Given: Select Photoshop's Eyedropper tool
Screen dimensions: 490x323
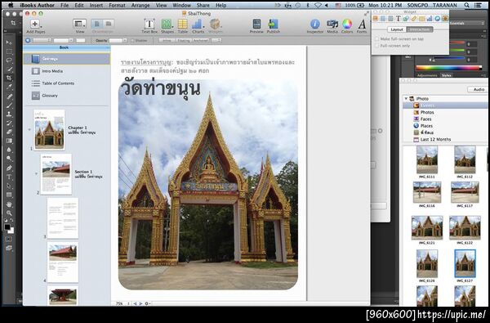Looking at the screenshot, I should (9, 87).
